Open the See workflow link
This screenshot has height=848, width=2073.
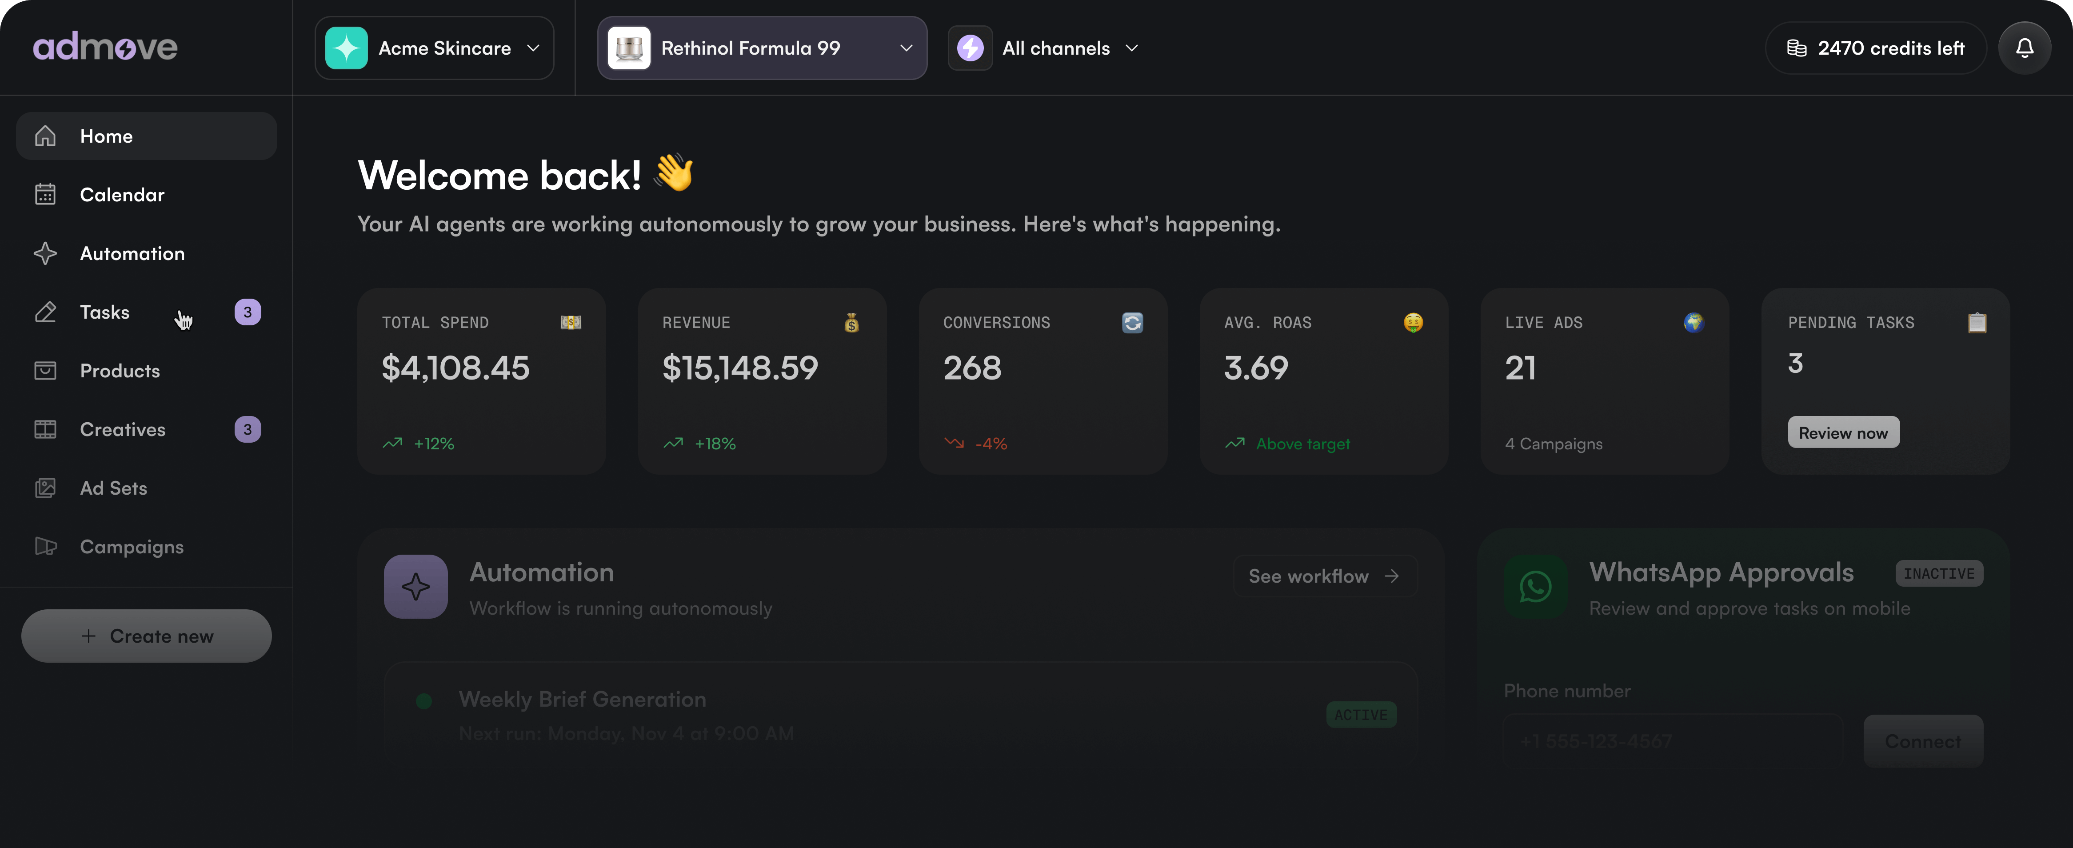pos(1324,575)
